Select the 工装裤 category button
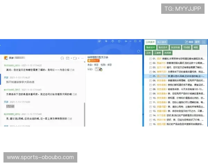Viewport: 208px width, 166px height. pyautogui.click(x=157, y=53)
